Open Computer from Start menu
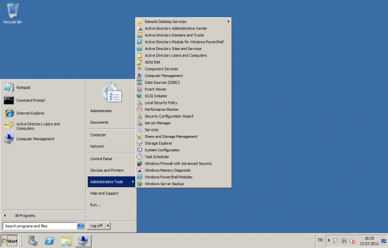The image size is (388, 248). (98, 135)
